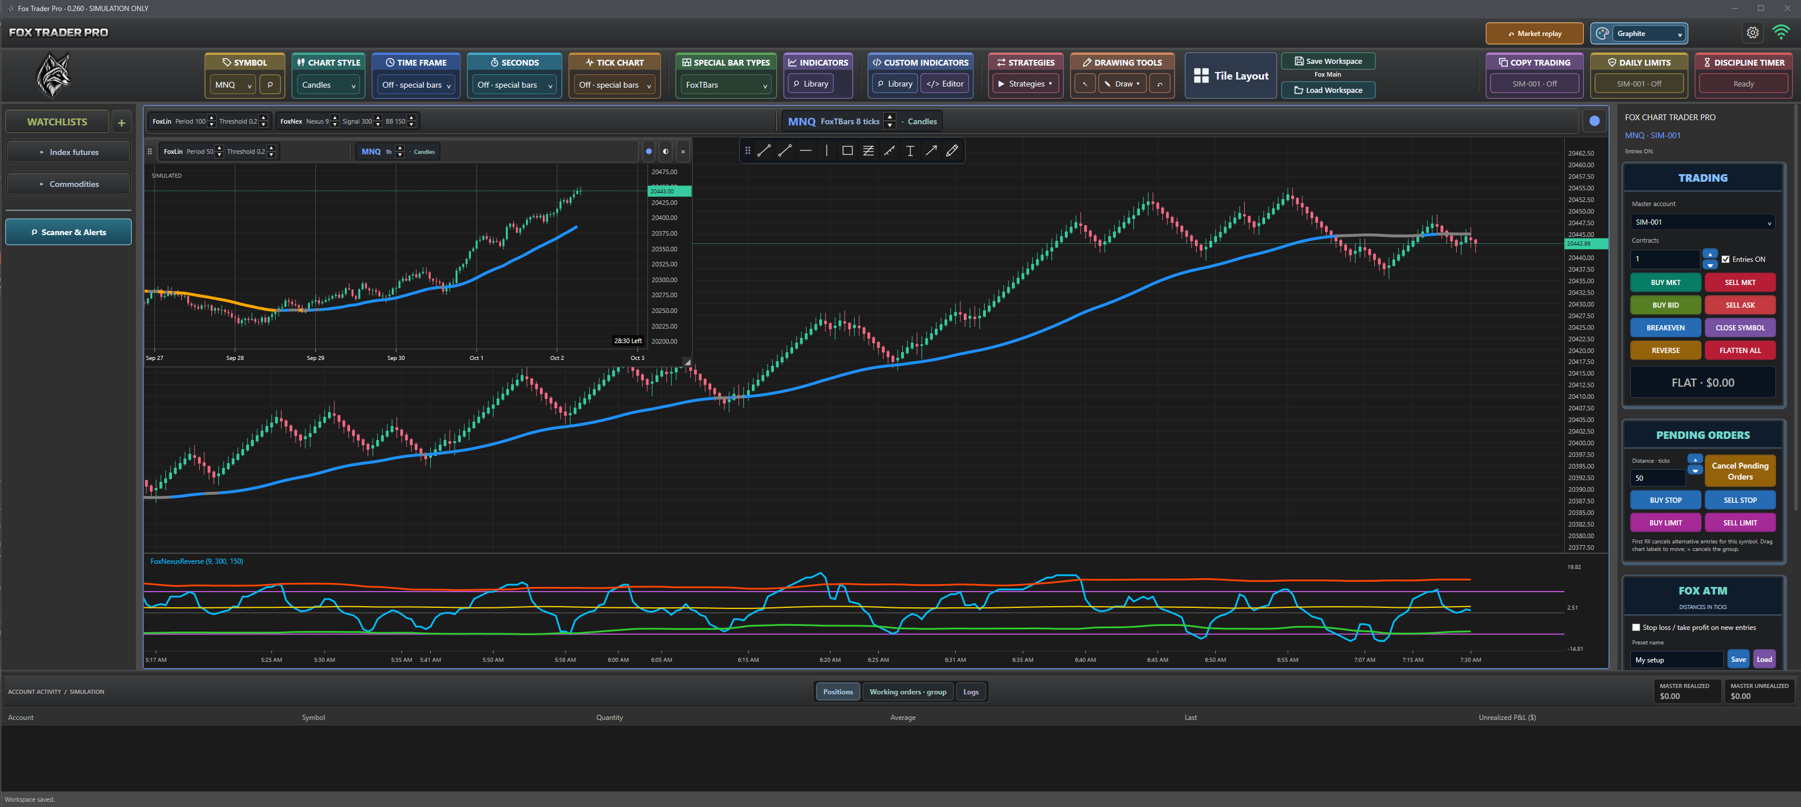This screenshot has width=1801, height=807.
Task: Select the text annotation tool
Action: click(910, 150)
